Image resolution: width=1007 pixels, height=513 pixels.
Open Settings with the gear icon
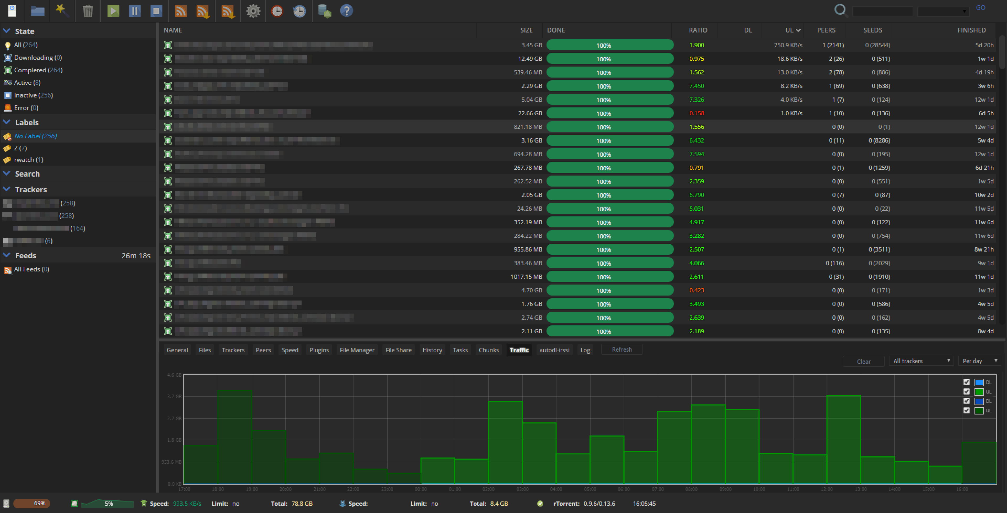pyautogui.click(x=253, y=10)
